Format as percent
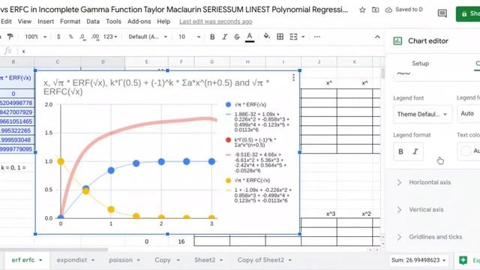Viewport: 480px width, 270px height. pos(70,37)
